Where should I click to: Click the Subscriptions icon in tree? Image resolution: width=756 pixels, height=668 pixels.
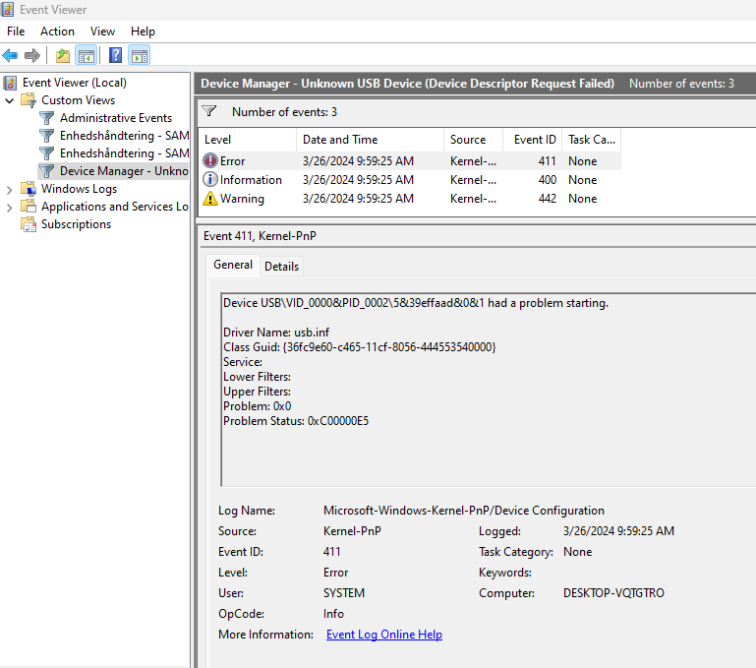tap(29, 224)
